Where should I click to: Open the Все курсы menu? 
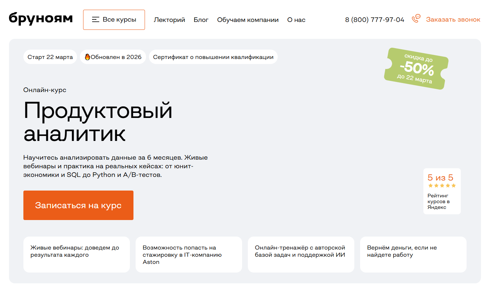click(x=114, y=20)
